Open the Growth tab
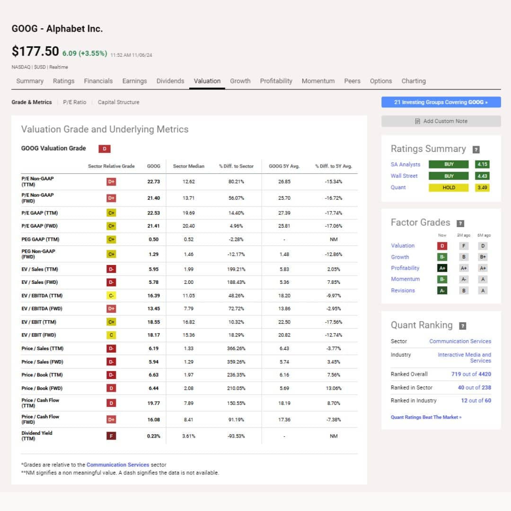Viewport: 511px width, 511px height. [240, 81]
